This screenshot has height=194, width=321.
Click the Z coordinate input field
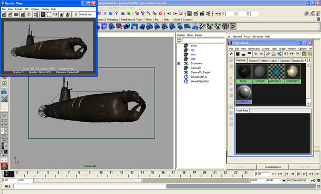click(254, 13)
